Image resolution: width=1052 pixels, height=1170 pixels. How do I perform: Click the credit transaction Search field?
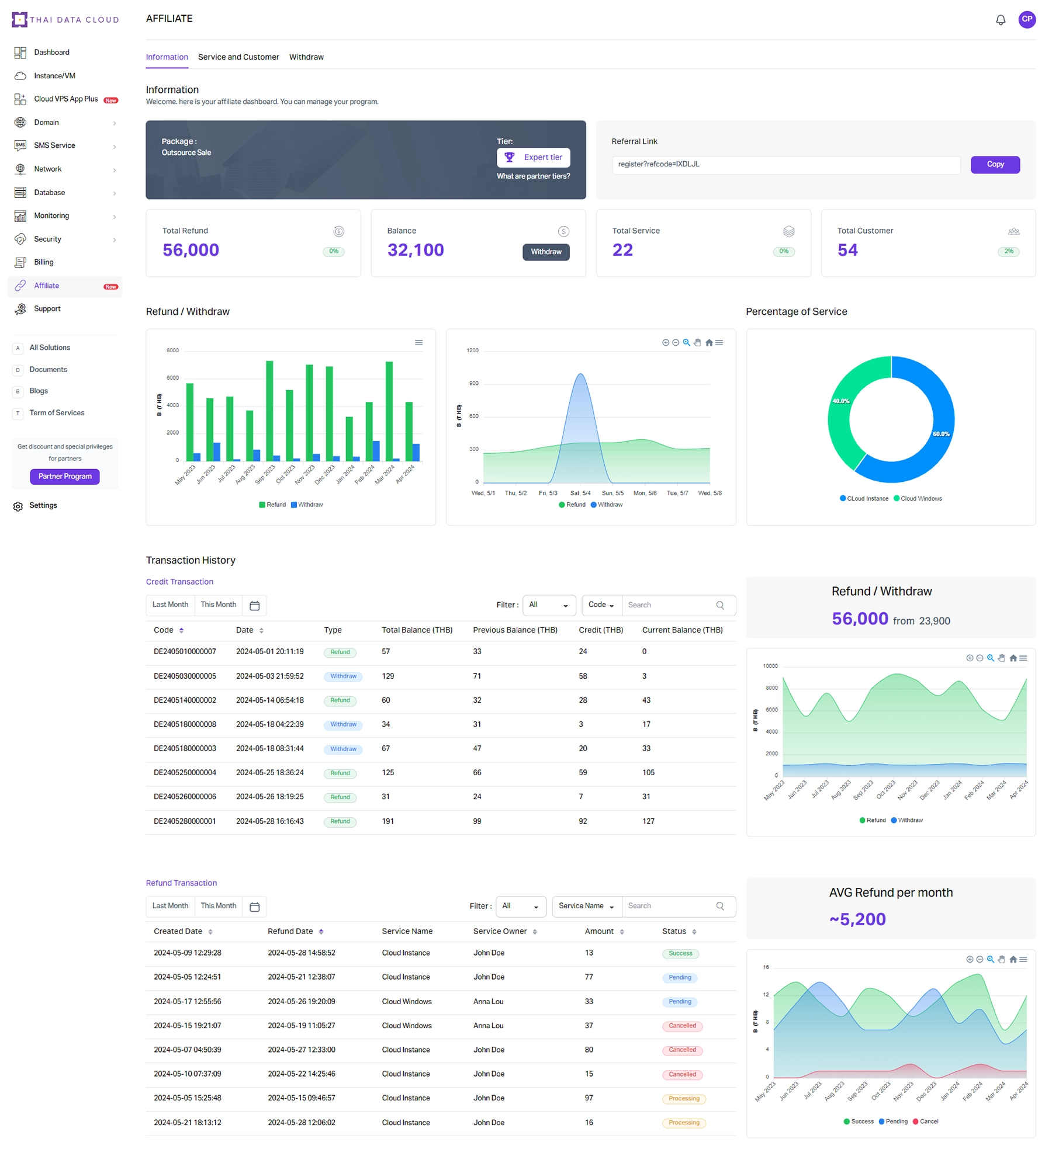click(678, 605)
